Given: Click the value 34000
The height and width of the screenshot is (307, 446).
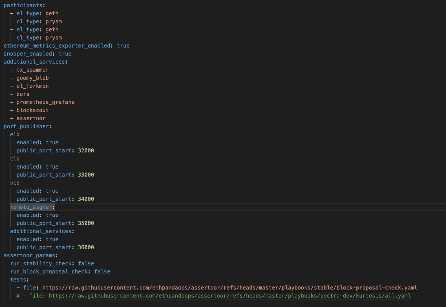Looking at the screenshot, I should (x=86, y=199).
